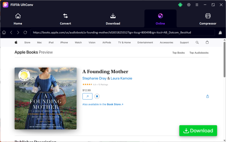This screenshot has height=142, width=226.
Task: Open the Compressor tab
Action: [x=208, y=19]
